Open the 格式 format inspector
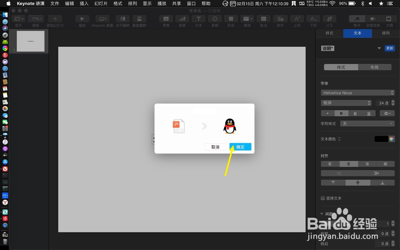 (357, 19)
